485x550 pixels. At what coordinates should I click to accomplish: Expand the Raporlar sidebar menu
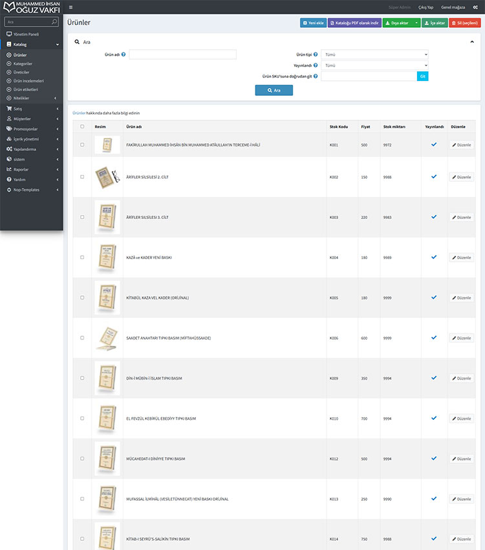[x=32, y=170]
